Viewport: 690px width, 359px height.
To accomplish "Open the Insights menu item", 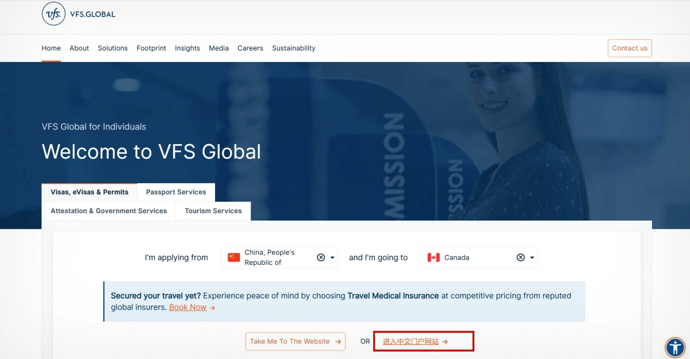I will [x=187, y=48].
